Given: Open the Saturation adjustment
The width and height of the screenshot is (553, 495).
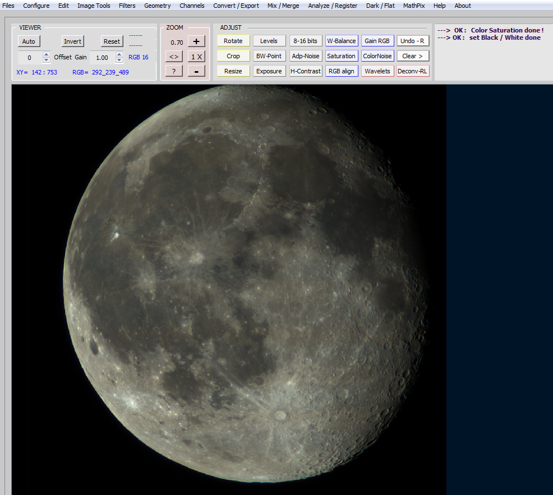Looking at the screenshot, I should [341, 56].
